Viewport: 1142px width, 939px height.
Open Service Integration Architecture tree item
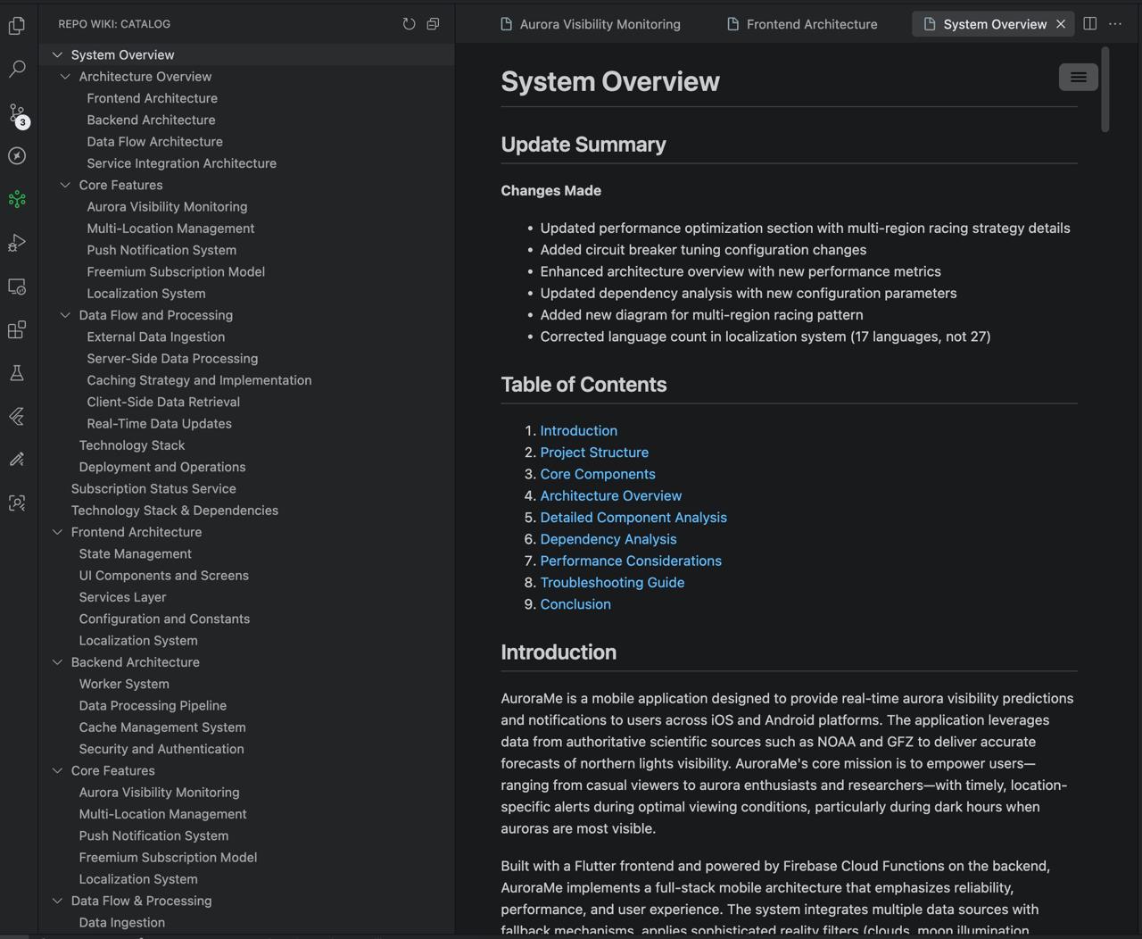click(x=181, y=163)
